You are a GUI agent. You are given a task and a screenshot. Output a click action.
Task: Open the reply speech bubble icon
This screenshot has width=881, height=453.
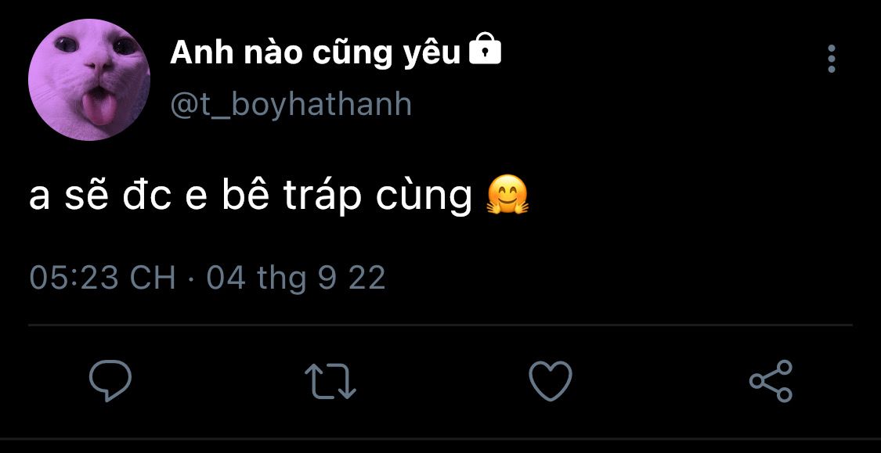tap(110, 380)
